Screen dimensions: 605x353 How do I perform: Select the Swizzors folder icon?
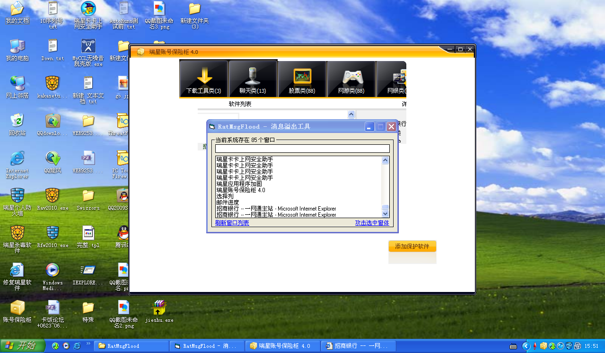point(88,199)
